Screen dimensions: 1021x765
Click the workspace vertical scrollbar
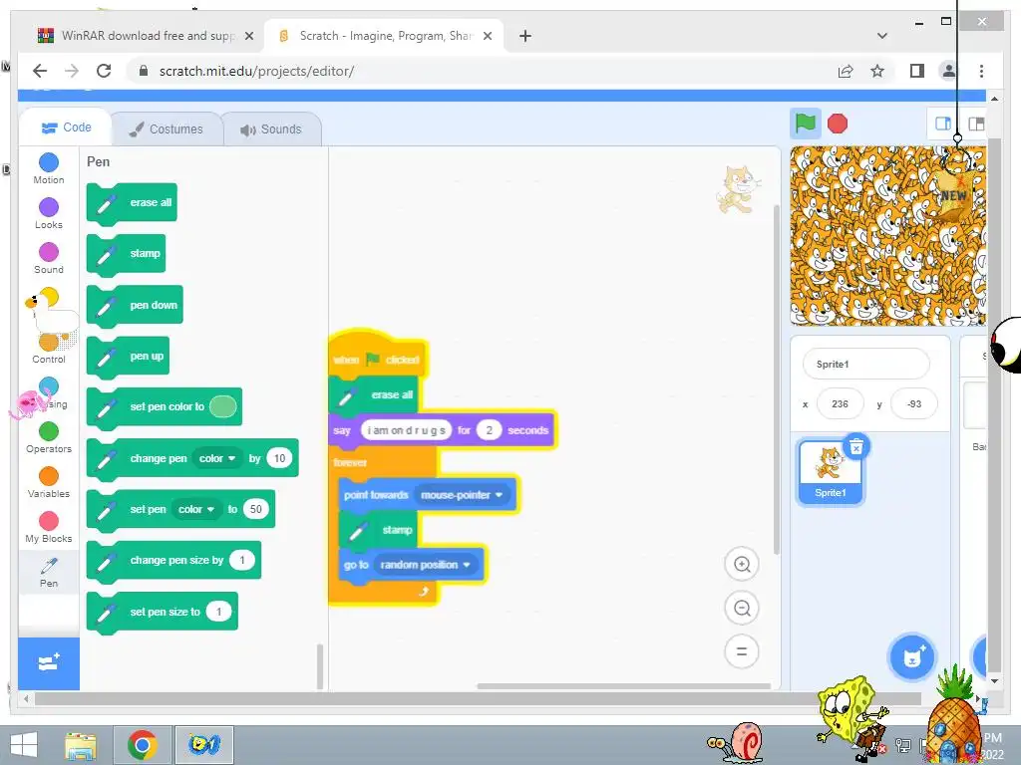tap(776, 380)
